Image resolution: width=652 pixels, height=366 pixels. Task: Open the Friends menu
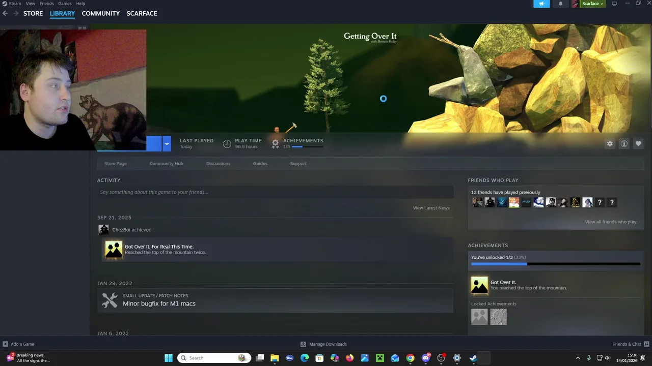47,4
